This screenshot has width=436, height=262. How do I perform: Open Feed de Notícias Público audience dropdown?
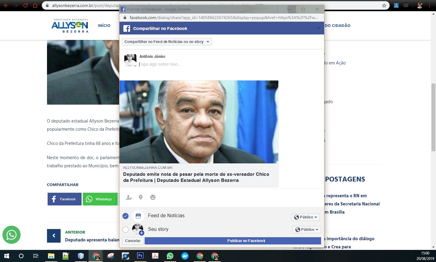(x=306, y=217)
